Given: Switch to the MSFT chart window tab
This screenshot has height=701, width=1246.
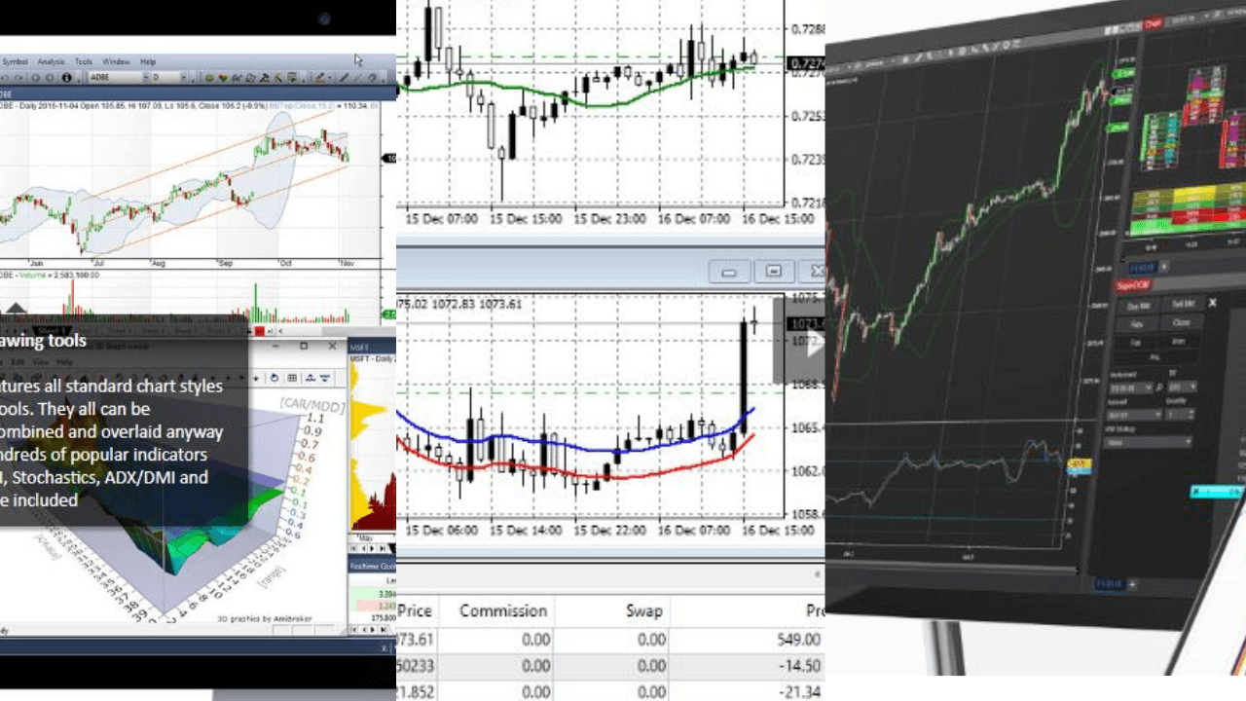Looking at the screenshot, I should pyautogui.click(x=362, y=346).
